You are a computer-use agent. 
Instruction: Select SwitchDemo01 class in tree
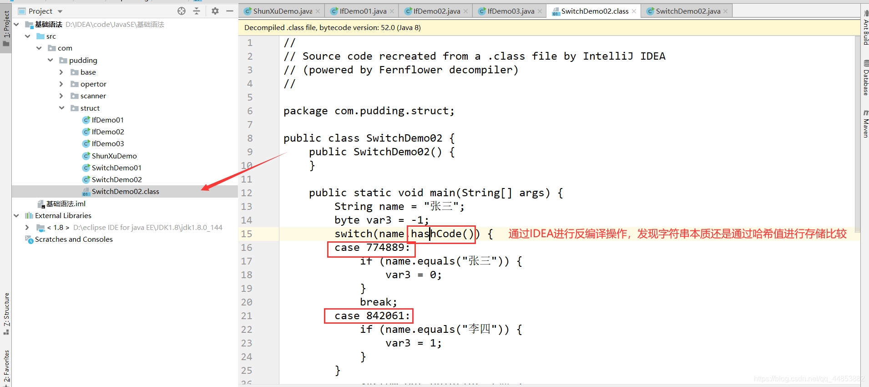click(116, 168)
